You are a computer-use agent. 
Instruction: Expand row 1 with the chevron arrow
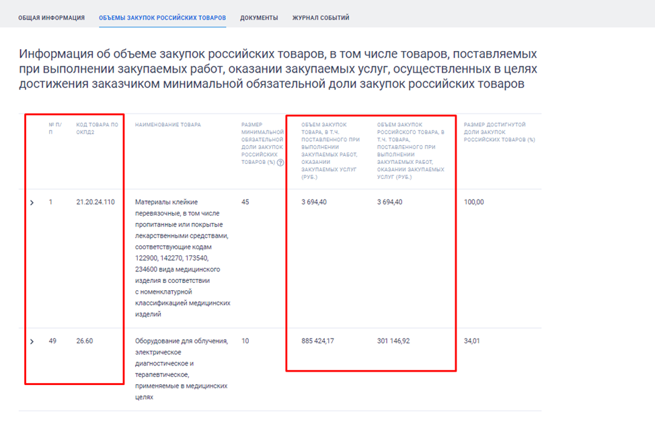coord(32,202)
